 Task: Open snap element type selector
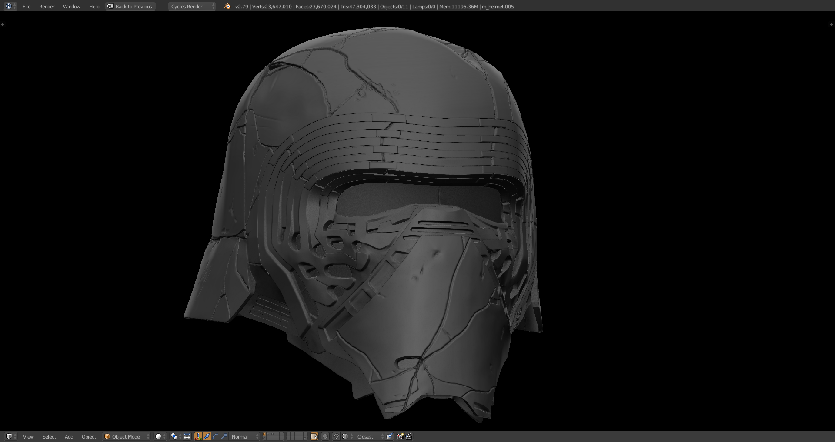[x=347, y=436]
